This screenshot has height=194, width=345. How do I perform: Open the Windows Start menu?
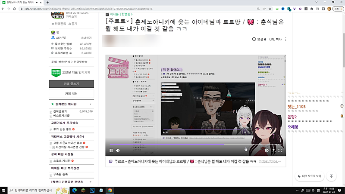[3, 190]
